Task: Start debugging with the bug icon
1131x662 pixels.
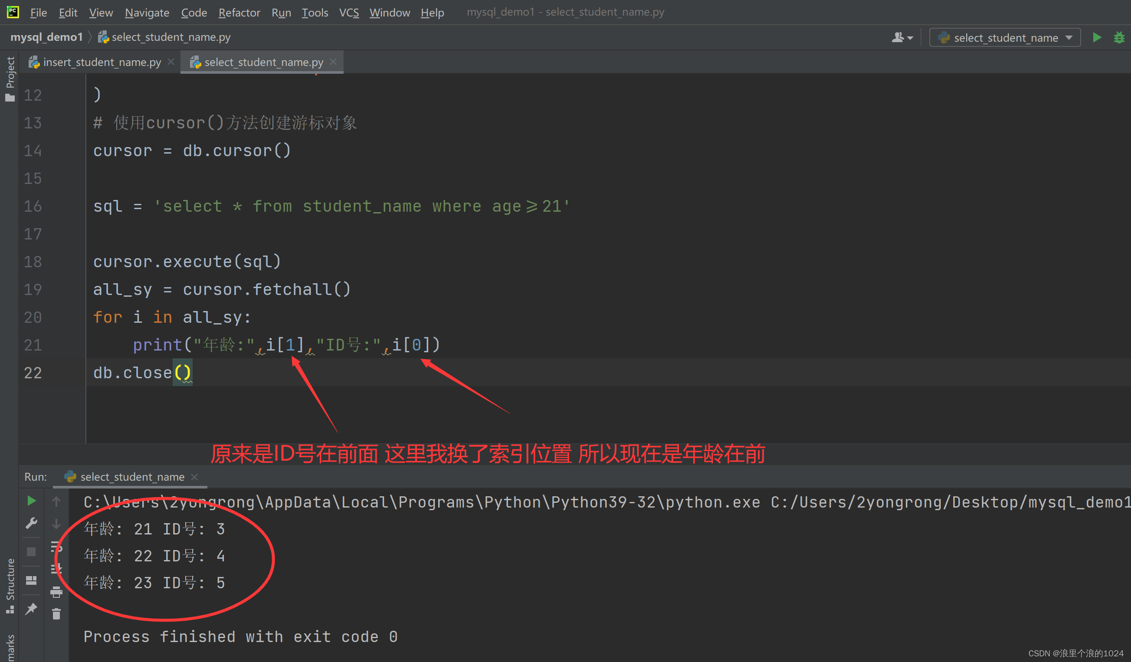Action: pyautogui.click(x=1119, y=38)
